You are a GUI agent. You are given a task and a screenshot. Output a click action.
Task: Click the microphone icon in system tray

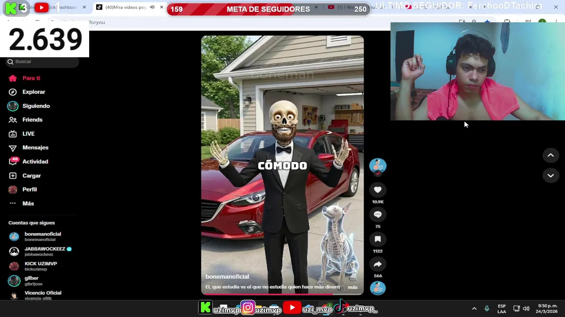click(487, 309)
